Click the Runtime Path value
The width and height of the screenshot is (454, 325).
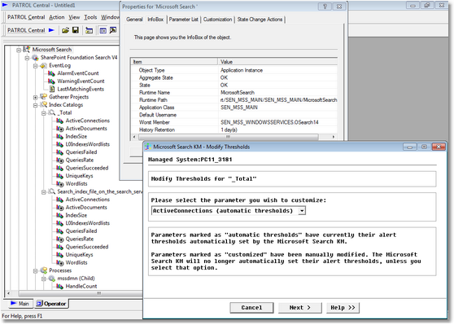(x=278, y=100)
